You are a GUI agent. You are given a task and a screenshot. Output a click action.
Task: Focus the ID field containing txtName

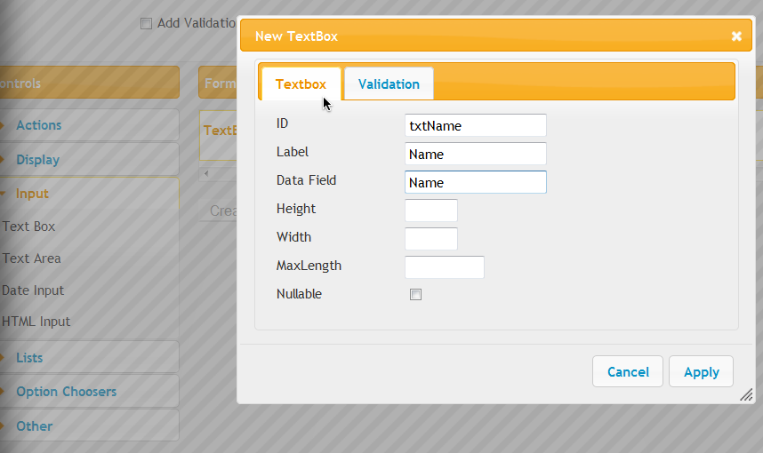coord(476,125)
